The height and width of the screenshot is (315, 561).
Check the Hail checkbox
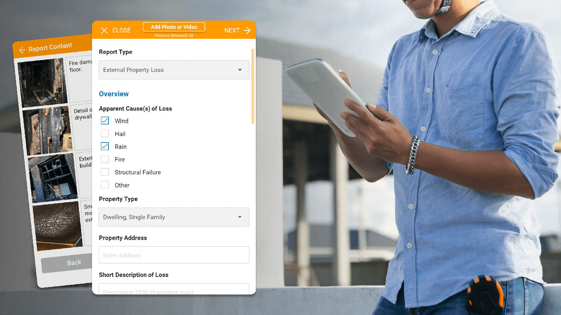(105, 134)
